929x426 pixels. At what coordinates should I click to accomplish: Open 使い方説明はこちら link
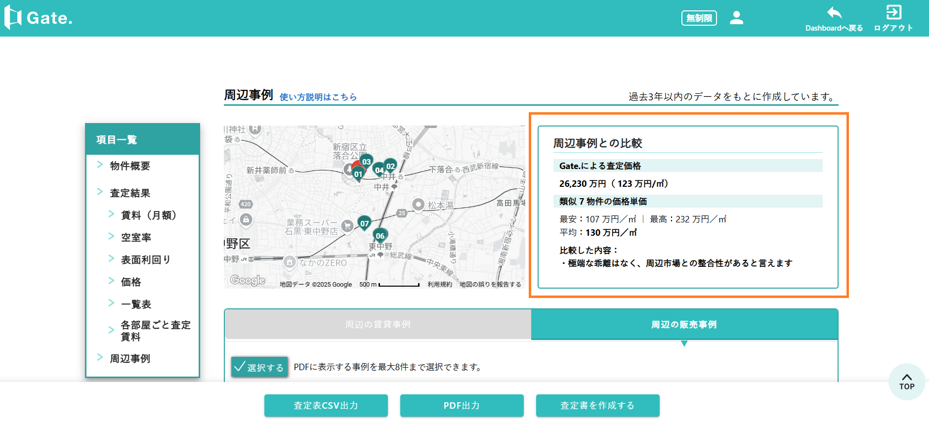click(318, 97)
